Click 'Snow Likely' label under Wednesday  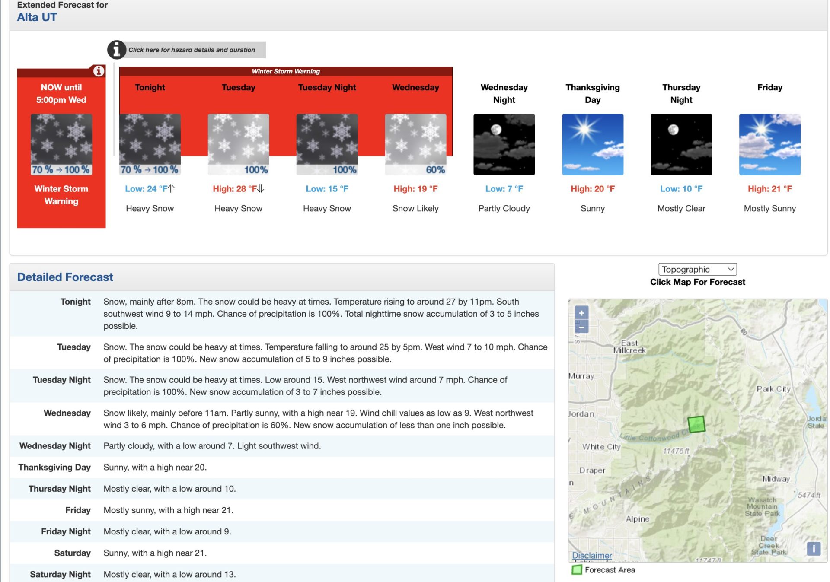coord(415,208)
